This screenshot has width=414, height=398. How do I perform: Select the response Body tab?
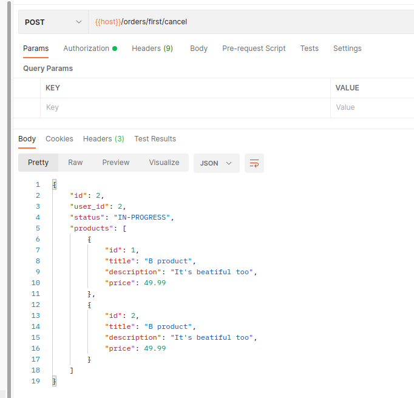click(27, 139)
